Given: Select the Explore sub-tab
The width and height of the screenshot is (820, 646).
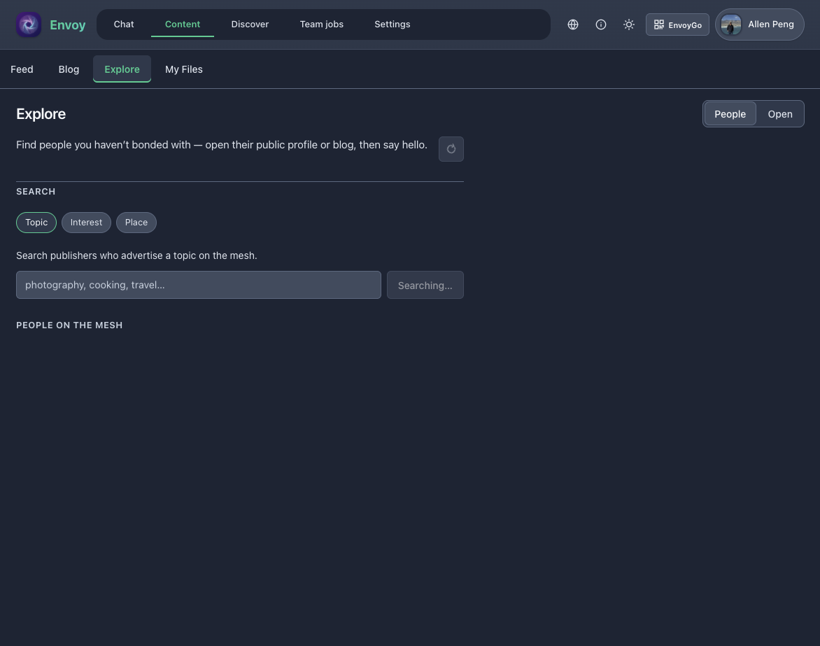Looking at the screenshot, I should click(122, 69).
